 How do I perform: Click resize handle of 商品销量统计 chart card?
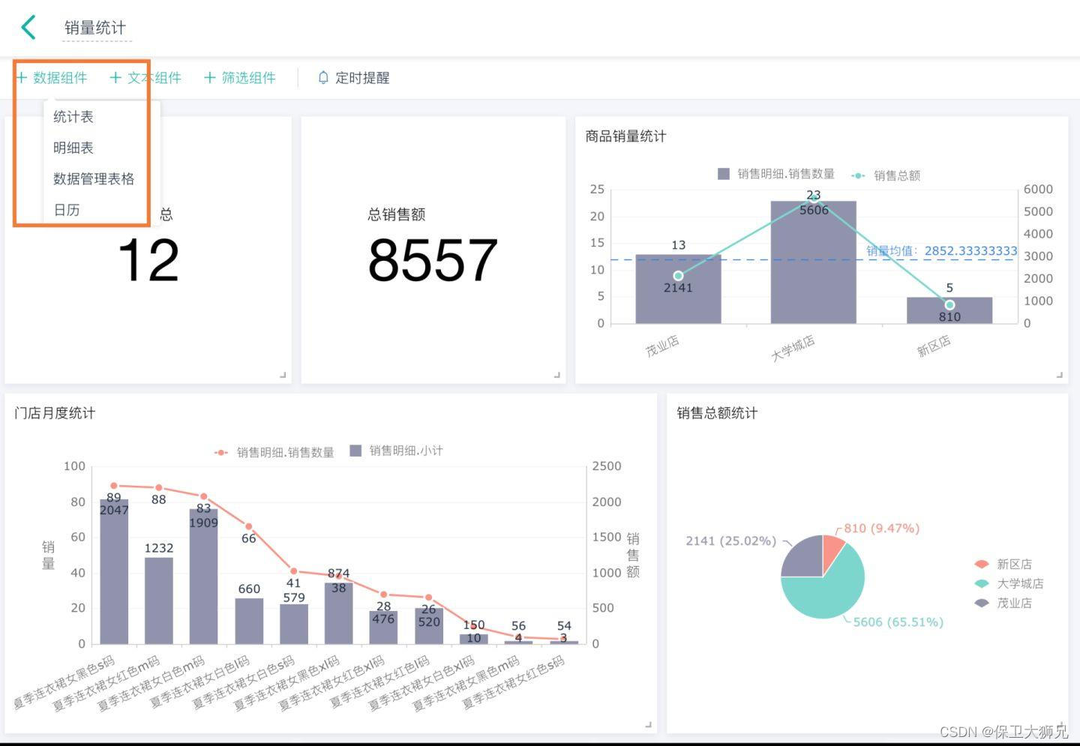(x=1060, y=374)
